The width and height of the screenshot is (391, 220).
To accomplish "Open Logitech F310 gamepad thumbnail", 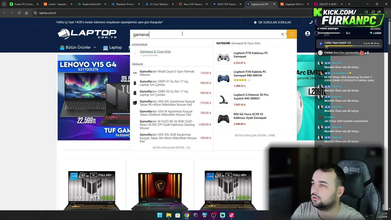I will [x=223, y=78].
